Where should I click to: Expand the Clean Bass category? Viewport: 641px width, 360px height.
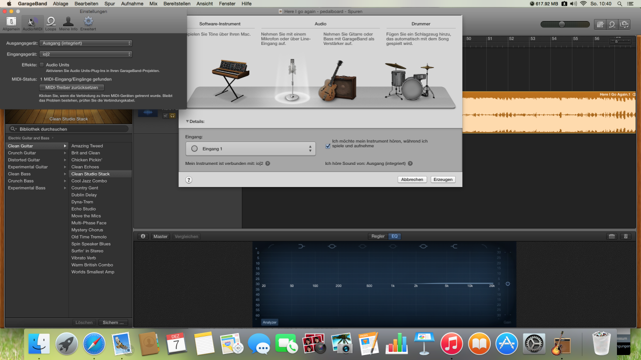pyautogui.click(x=65, y=174)
